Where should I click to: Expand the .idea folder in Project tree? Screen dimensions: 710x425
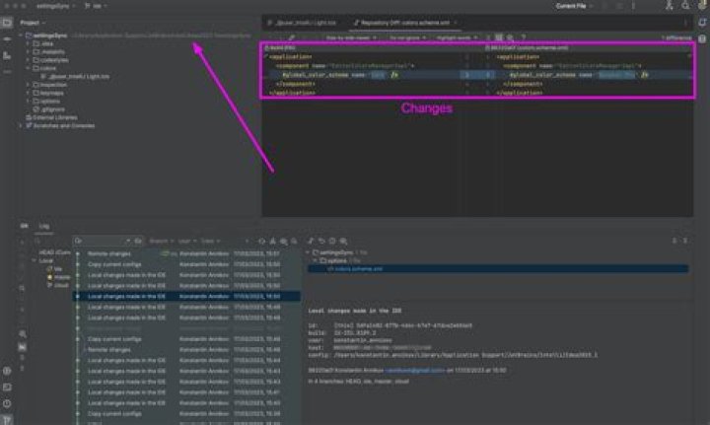pos(28,44)
